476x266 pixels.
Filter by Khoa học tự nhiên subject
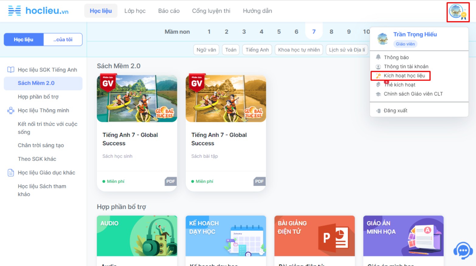click(299, 50)
